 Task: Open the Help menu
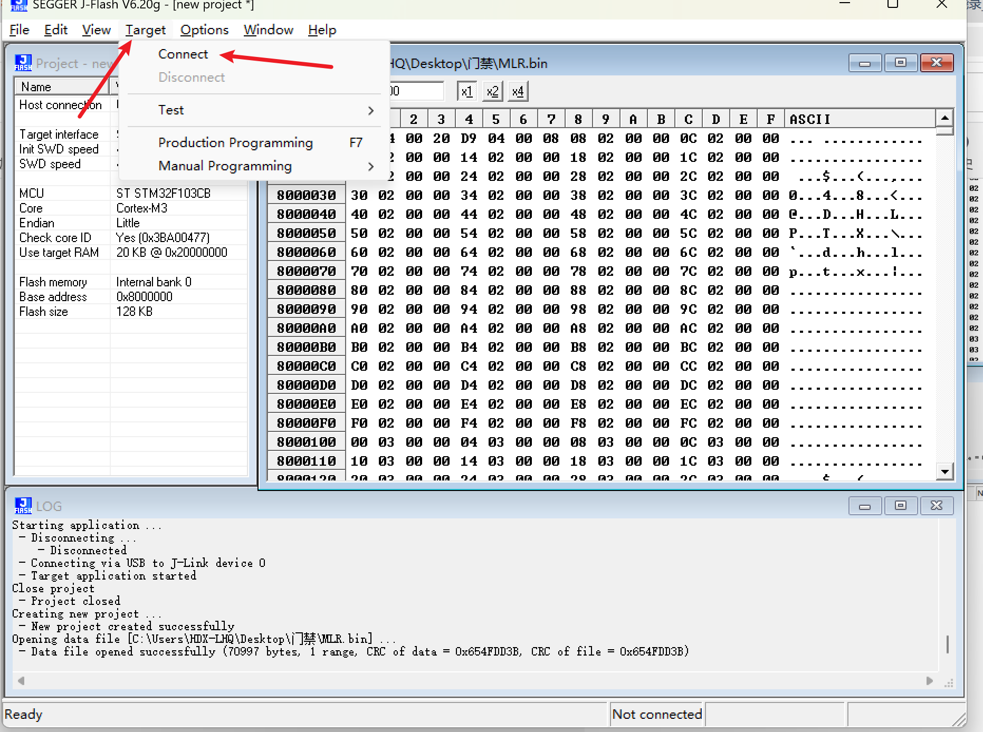(322, 30)
